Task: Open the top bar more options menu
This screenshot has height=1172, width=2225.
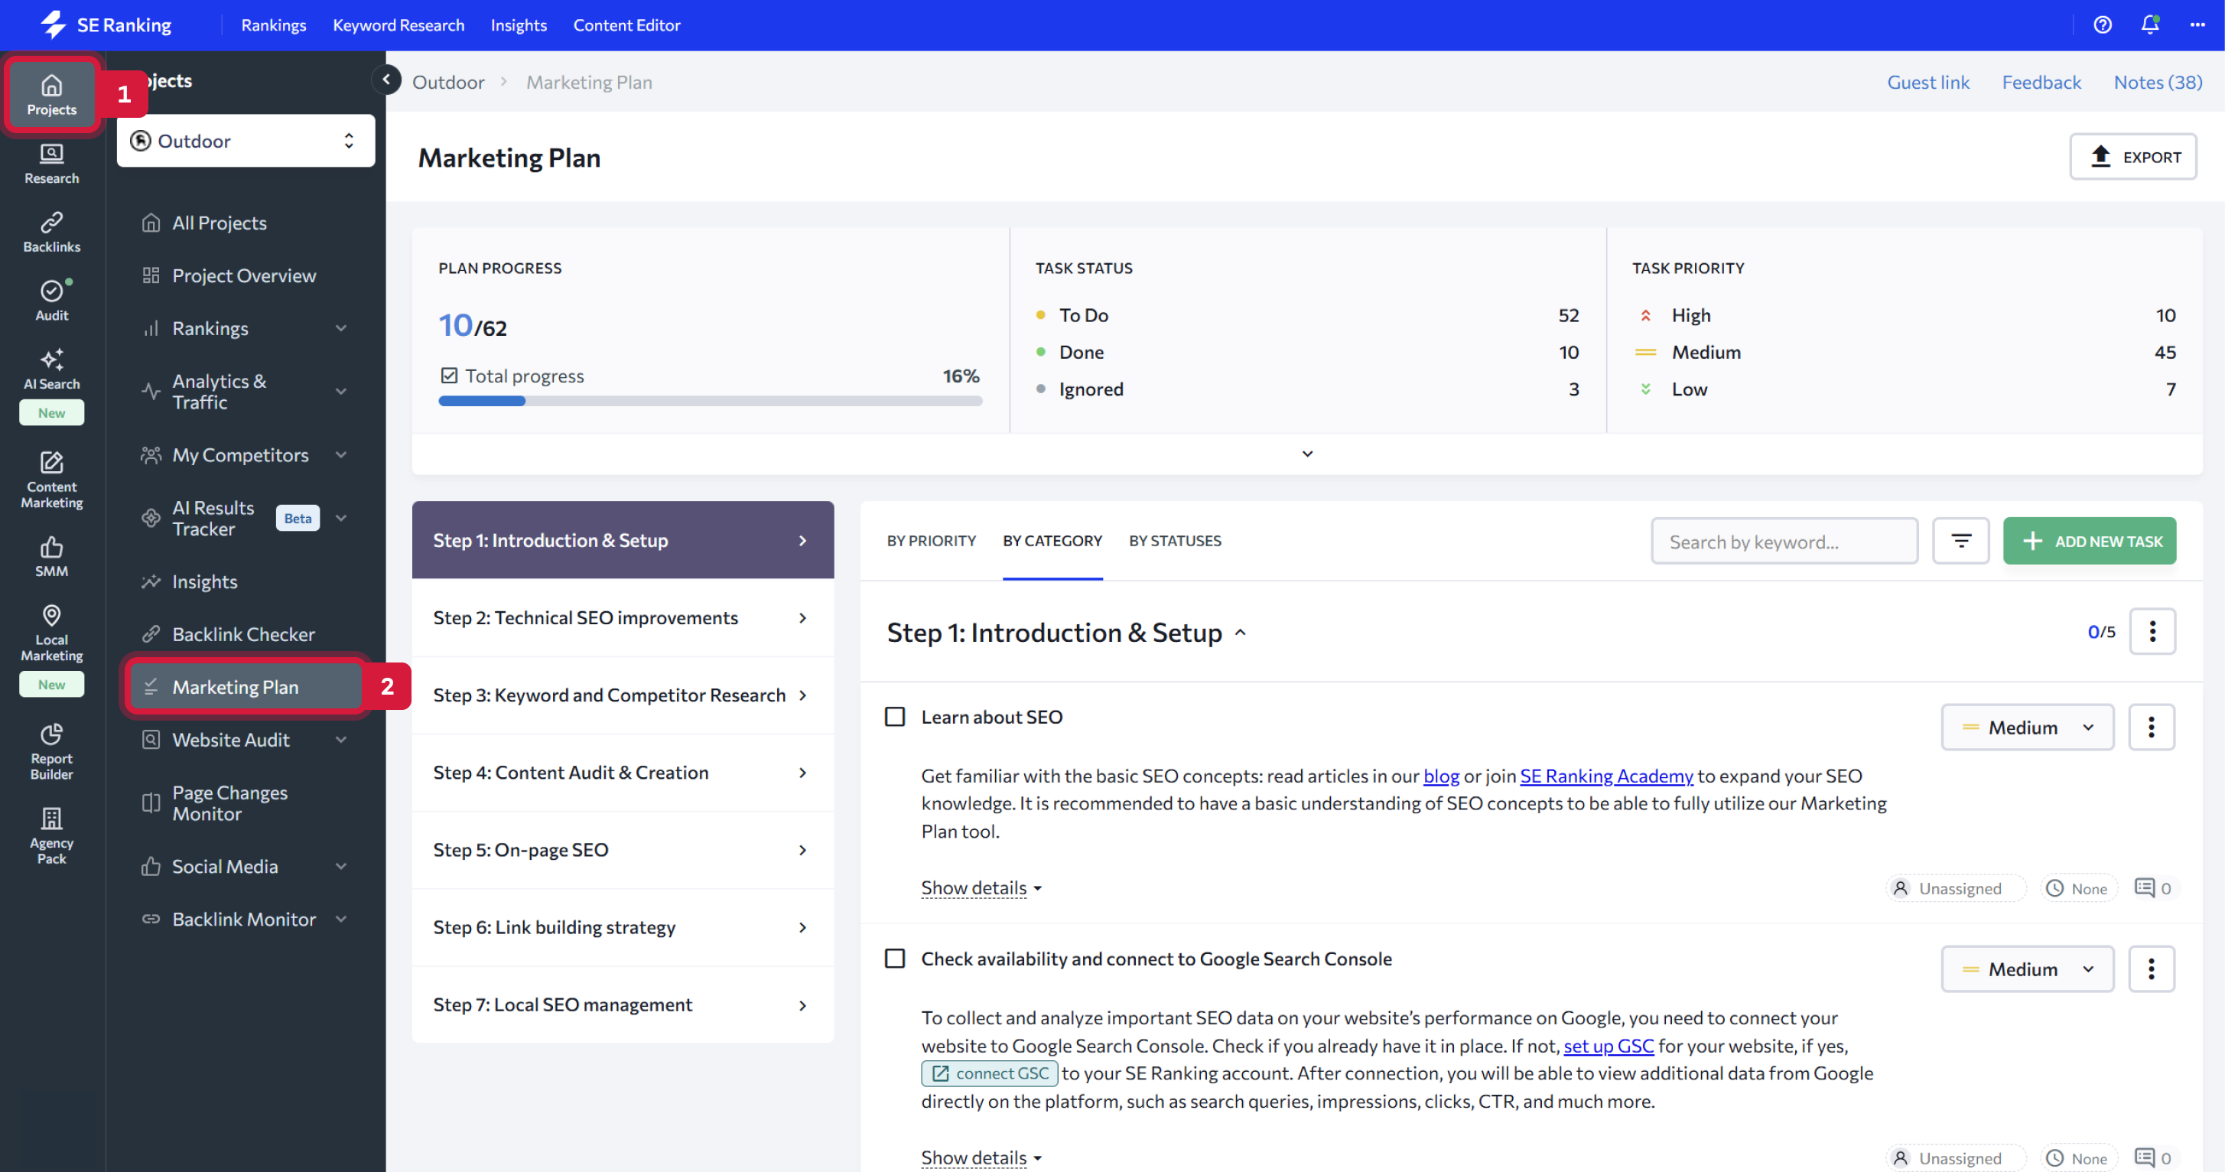Action: (2197, 25)
